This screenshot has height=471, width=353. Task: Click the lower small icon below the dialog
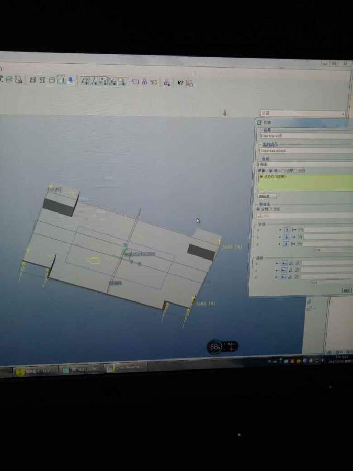310,309
